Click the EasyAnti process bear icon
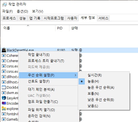Image resolution: width=138 pixels, height=122 pixels. coord(4,98)
